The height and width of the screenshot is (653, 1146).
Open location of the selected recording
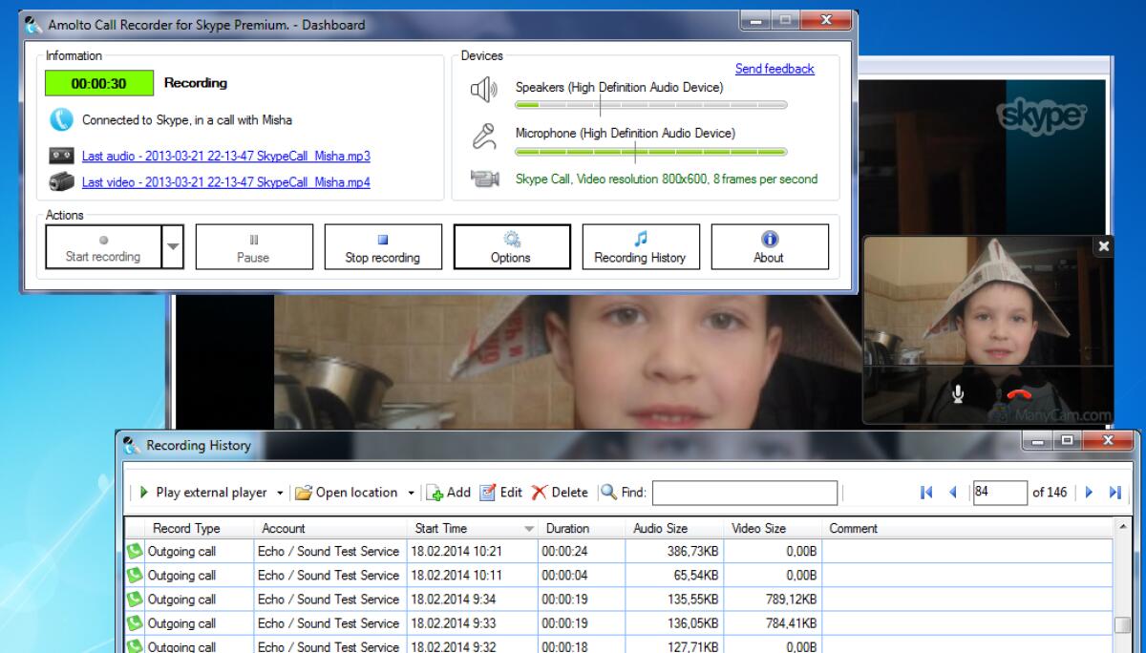click(353, 493)
